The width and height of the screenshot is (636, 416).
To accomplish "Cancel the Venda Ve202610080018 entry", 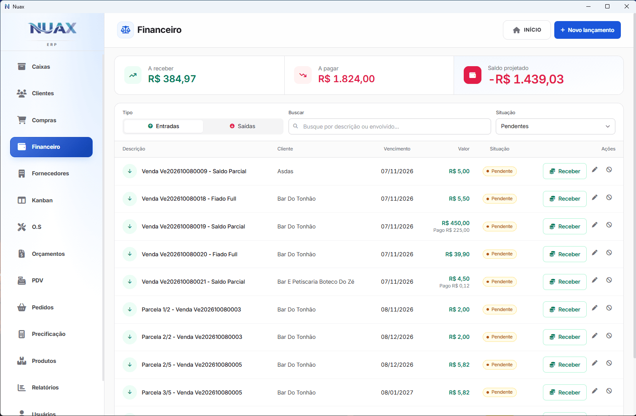I will 609,197.
